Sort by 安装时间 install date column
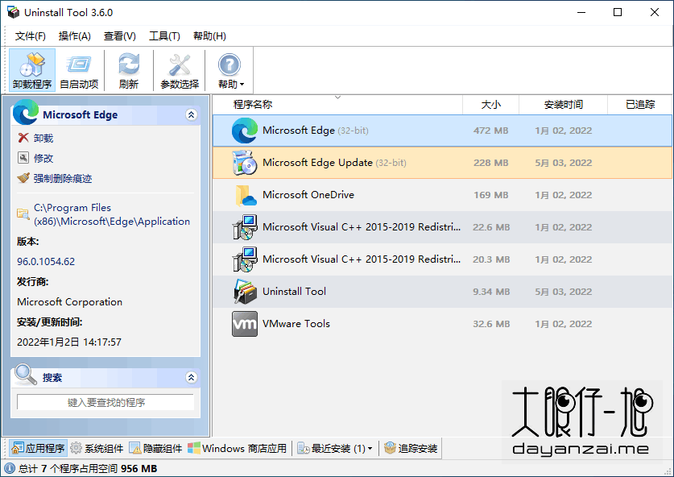The height and width of the screenshot is (477, 674). point(563,105)
